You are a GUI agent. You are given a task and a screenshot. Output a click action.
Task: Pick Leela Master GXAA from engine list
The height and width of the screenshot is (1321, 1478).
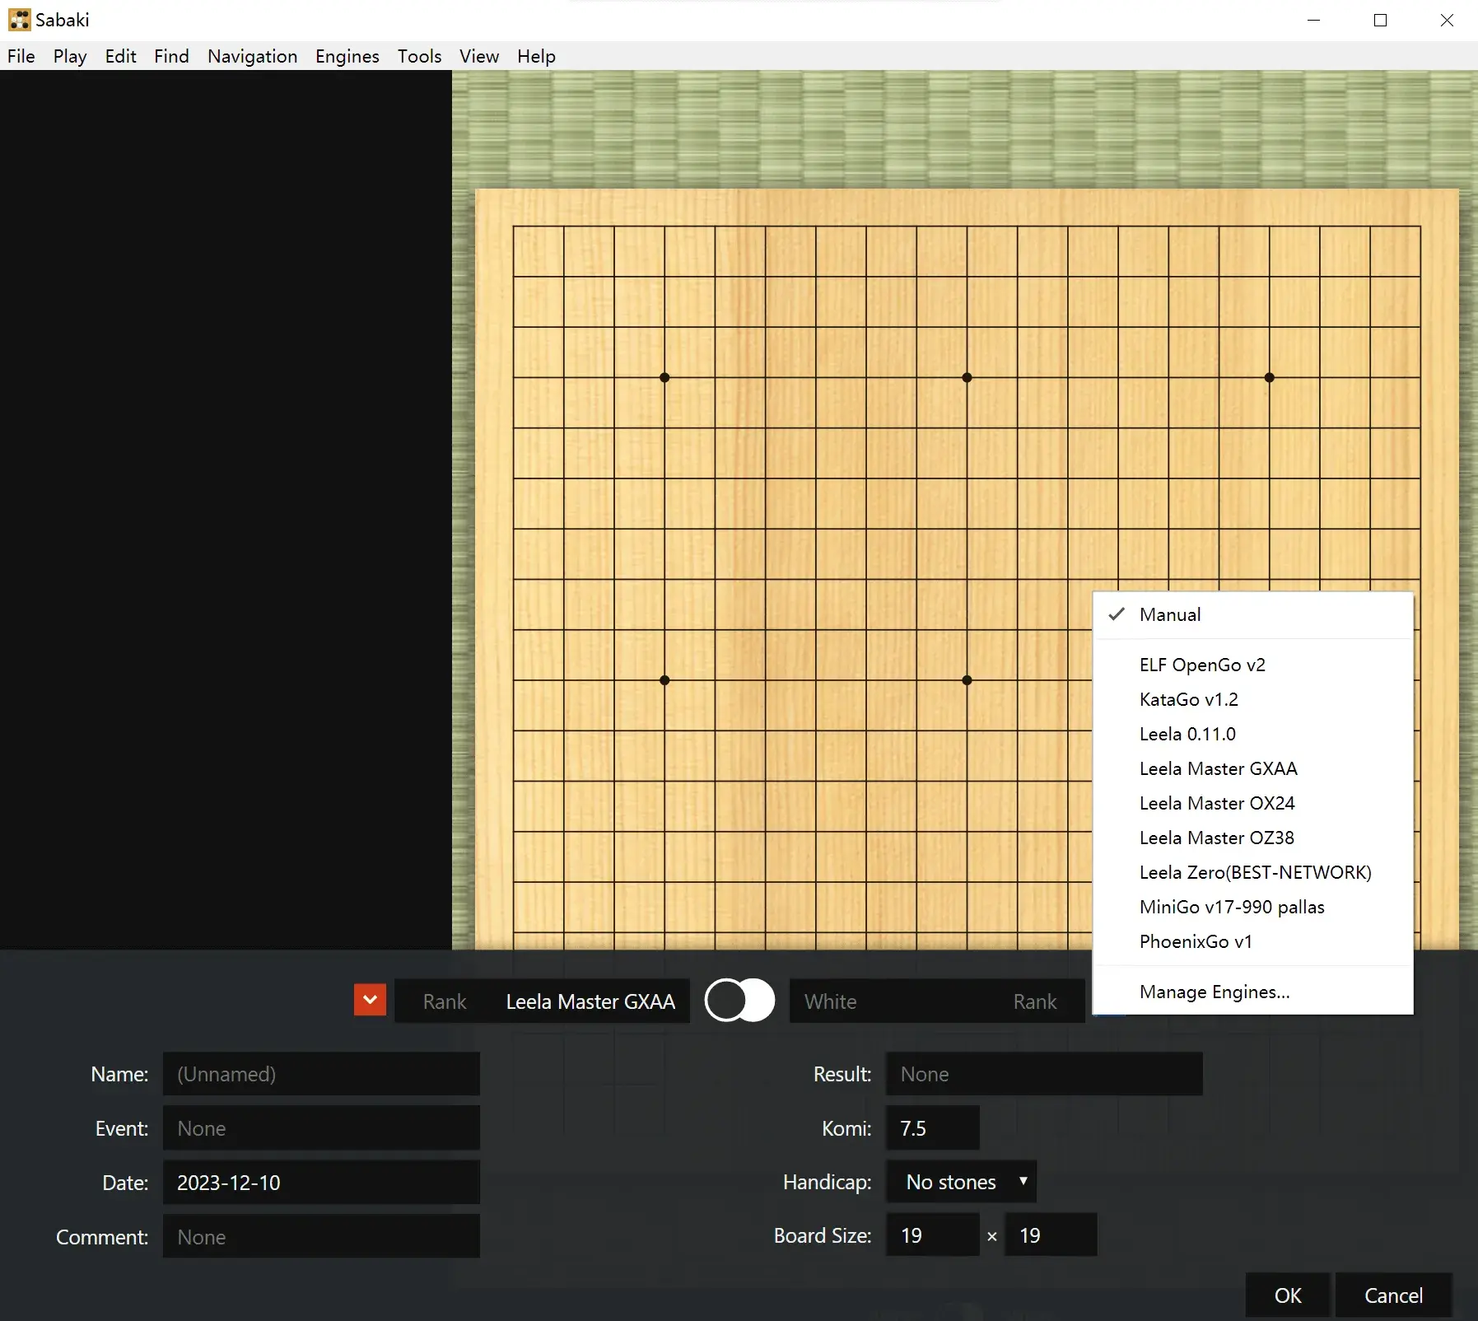point(1252,768)
